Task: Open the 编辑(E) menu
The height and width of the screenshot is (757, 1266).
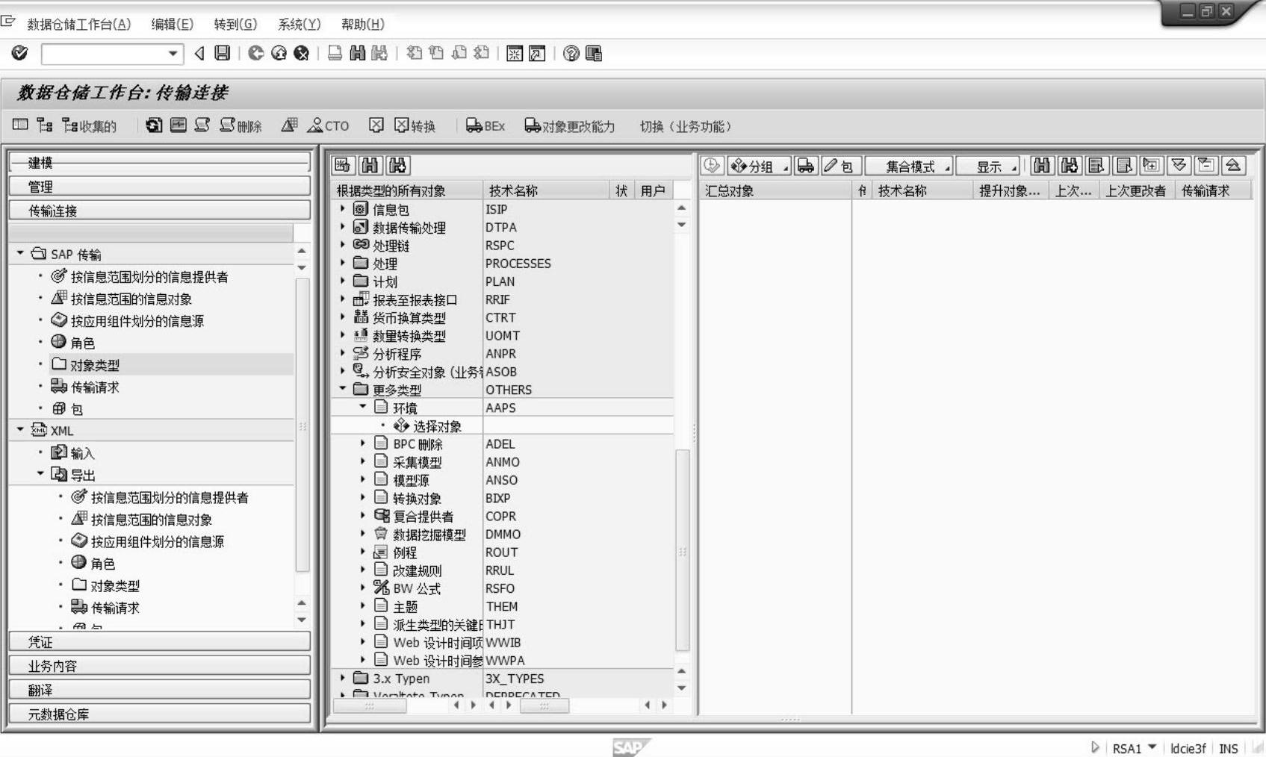Action: [x=172, y=24]
